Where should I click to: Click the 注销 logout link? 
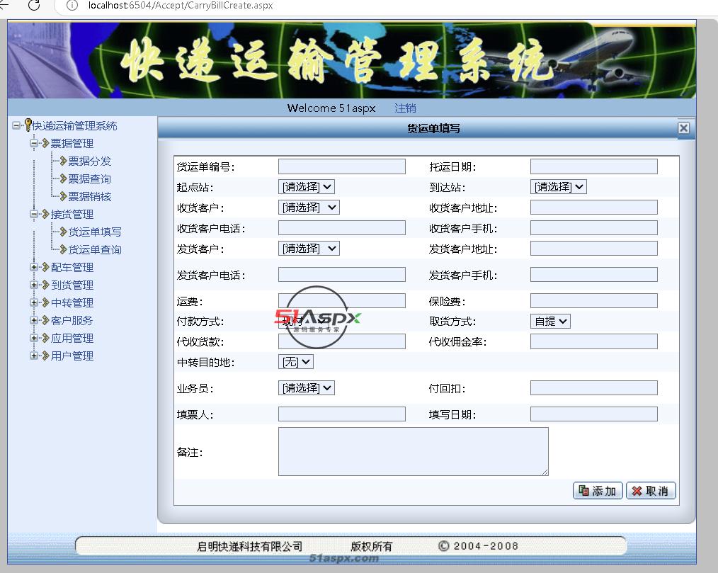click(x=405, y=108)
